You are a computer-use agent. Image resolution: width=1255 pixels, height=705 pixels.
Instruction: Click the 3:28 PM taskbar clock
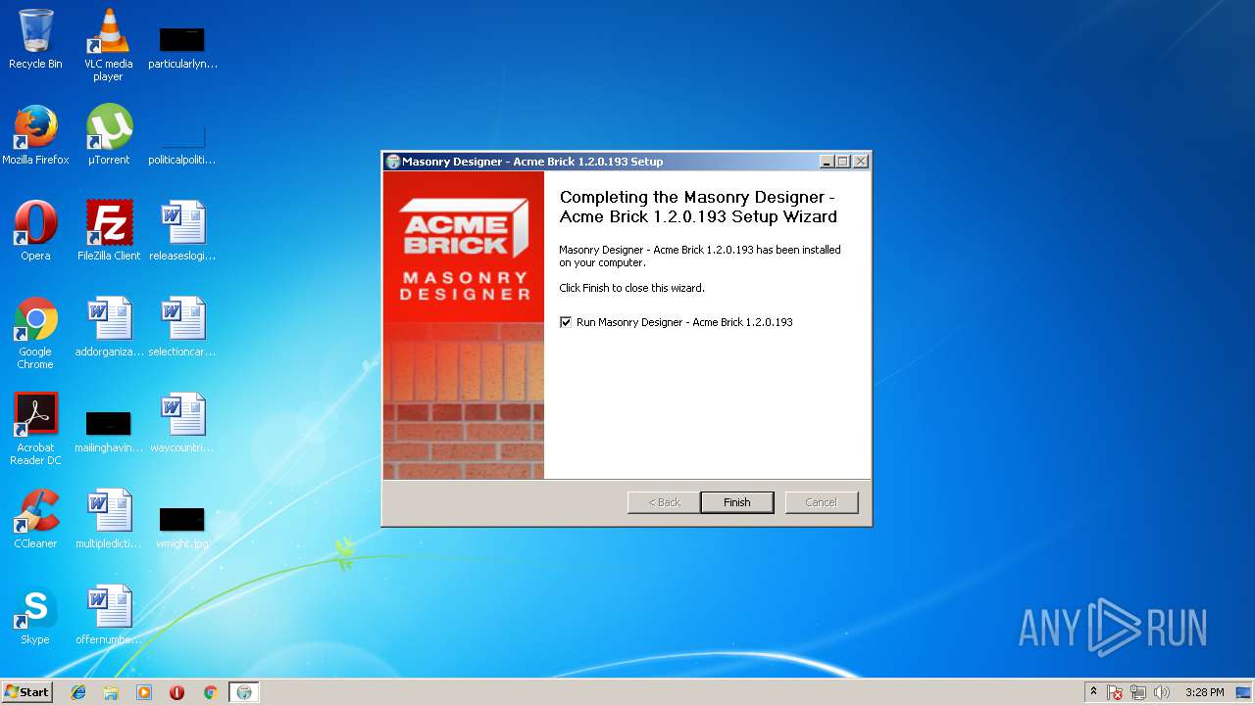[x=1204, y=692]
